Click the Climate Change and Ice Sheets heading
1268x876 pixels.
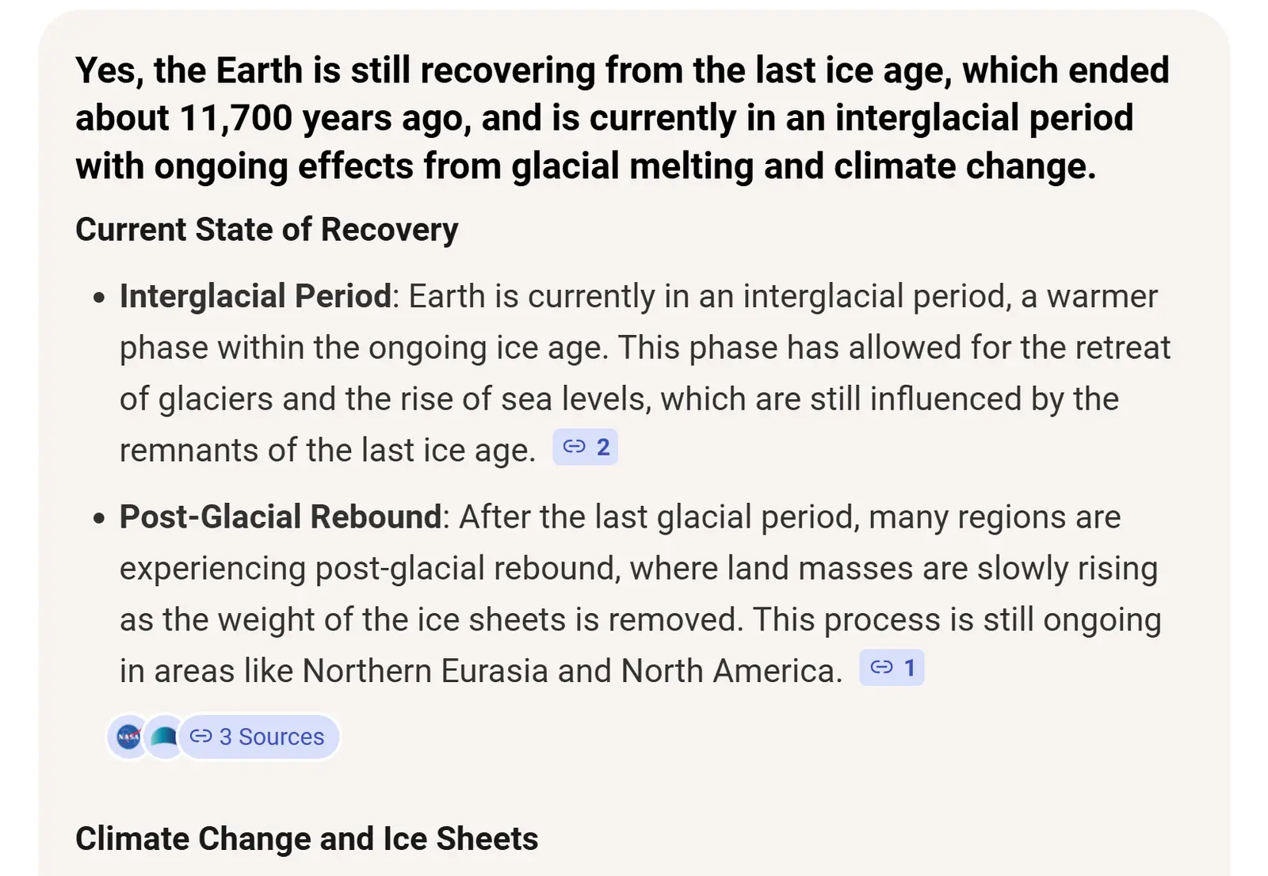pos(307,839)
